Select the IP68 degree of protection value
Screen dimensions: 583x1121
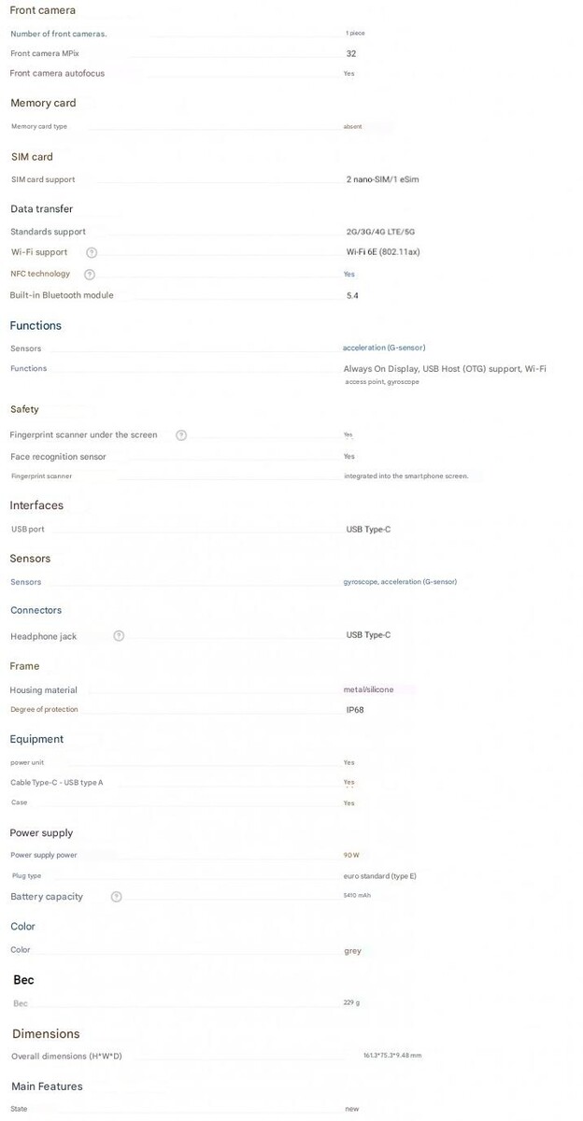355,710
